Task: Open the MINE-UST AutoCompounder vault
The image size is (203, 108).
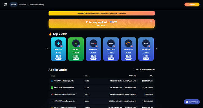Action: coord(101,81)
